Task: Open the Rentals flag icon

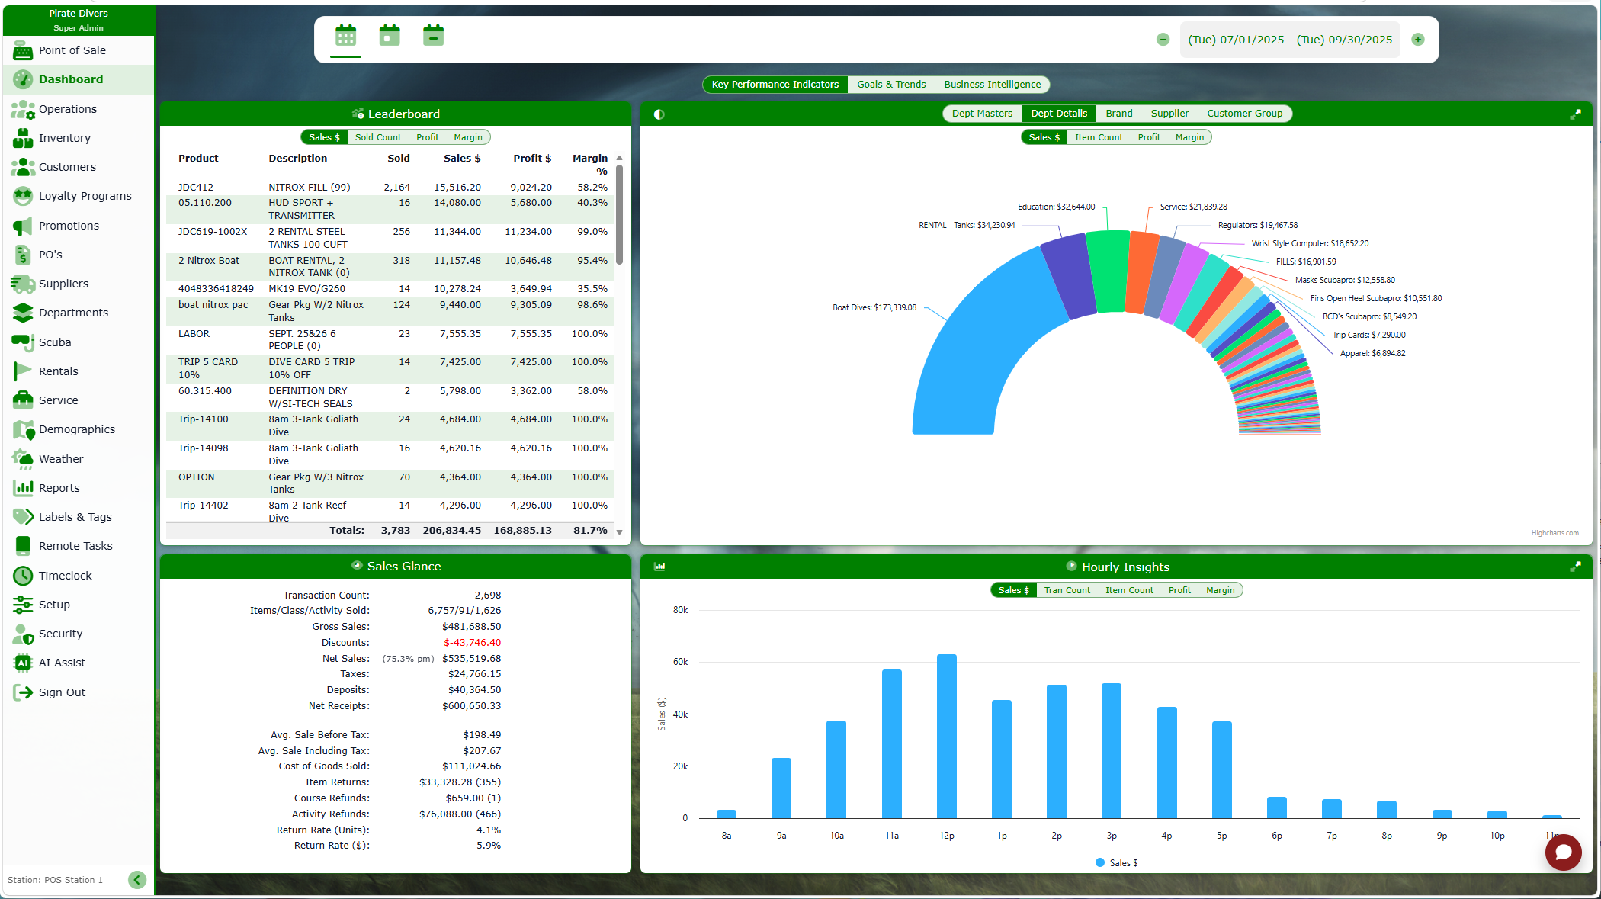Action: point(23,371)
